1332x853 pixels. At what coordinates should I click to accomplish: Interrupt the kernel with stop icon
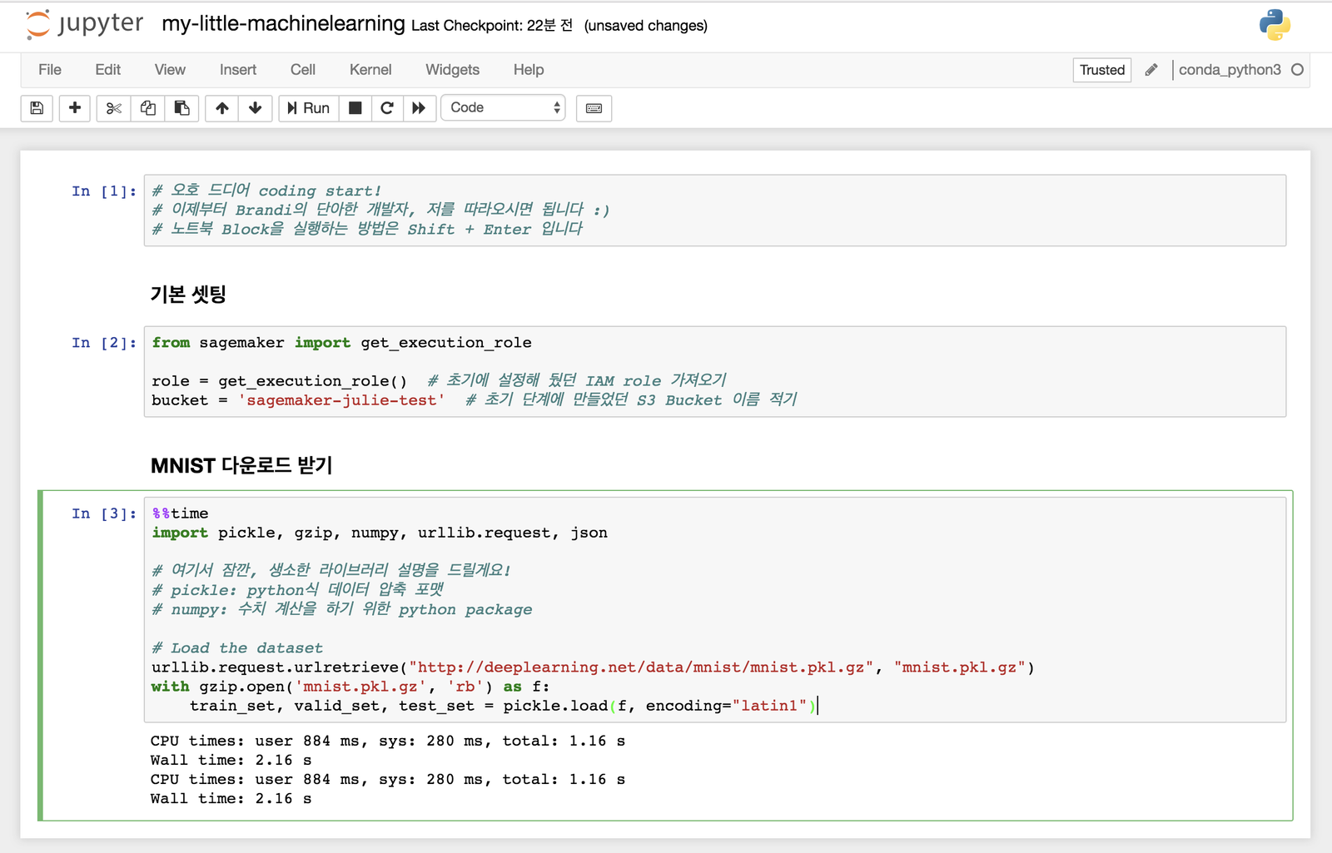355,108
